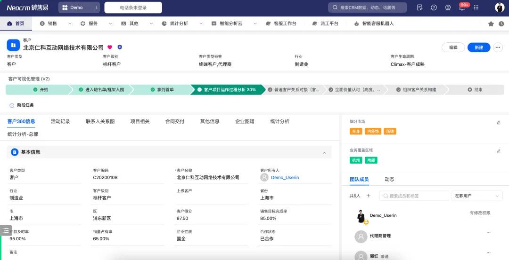Open the 在职用户 filter dropdown
Screen dimensions: 509x260
[x=476, y=196]
